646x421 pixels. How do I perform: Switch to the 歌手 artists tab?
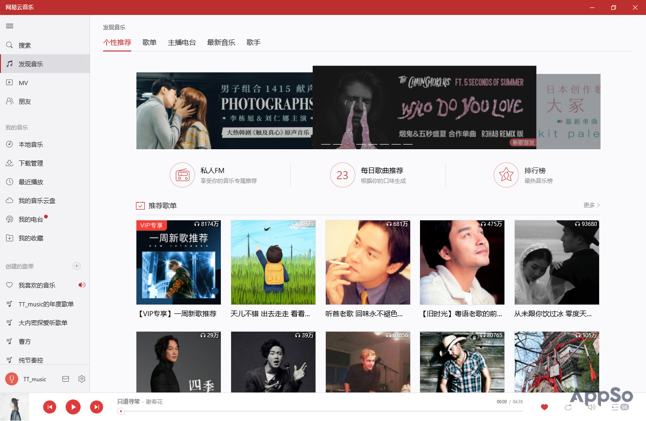[253, 42]
